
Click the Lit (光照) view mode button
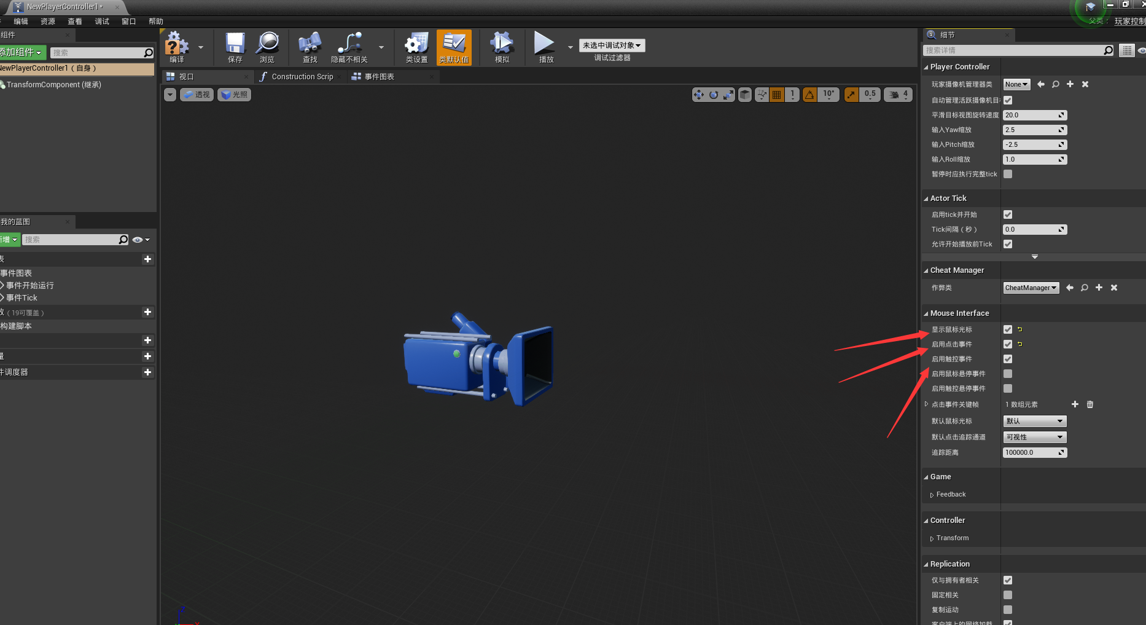point(235,95)
